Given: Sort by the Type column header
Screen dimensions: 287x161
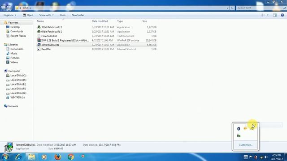Looking at the screenshot, I should tap(120, 21).
